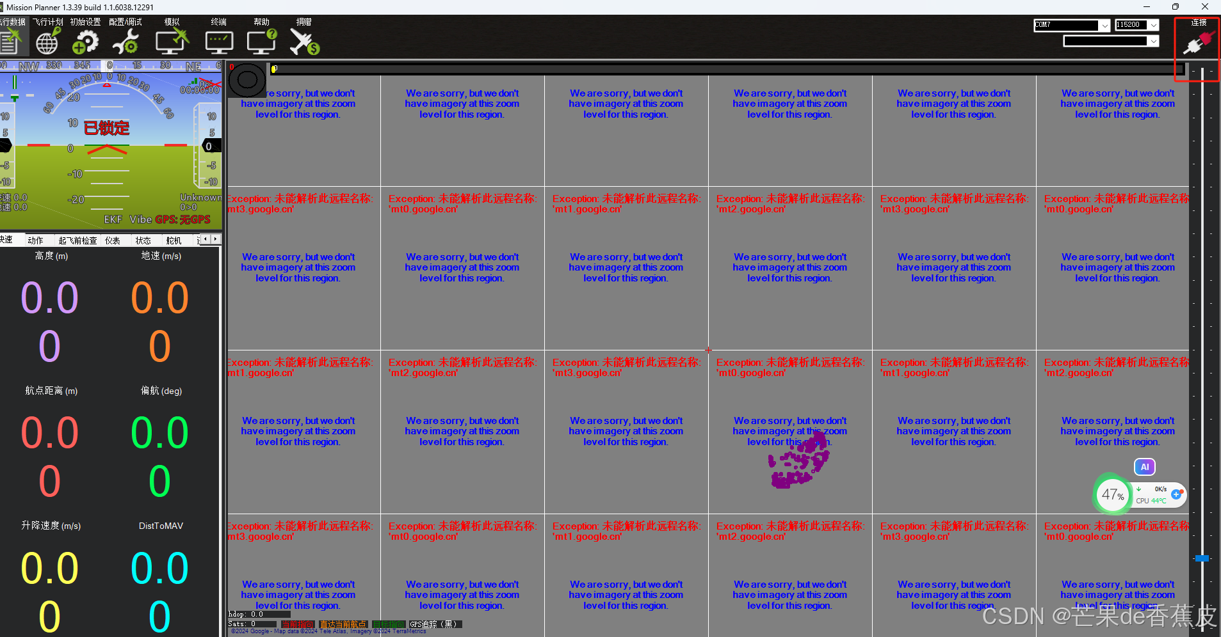Click the 升降速度 (m/s) vertical speed value
Viewport: 1221px width, 637px height.
pyautogui.click(x=50, y=592)
